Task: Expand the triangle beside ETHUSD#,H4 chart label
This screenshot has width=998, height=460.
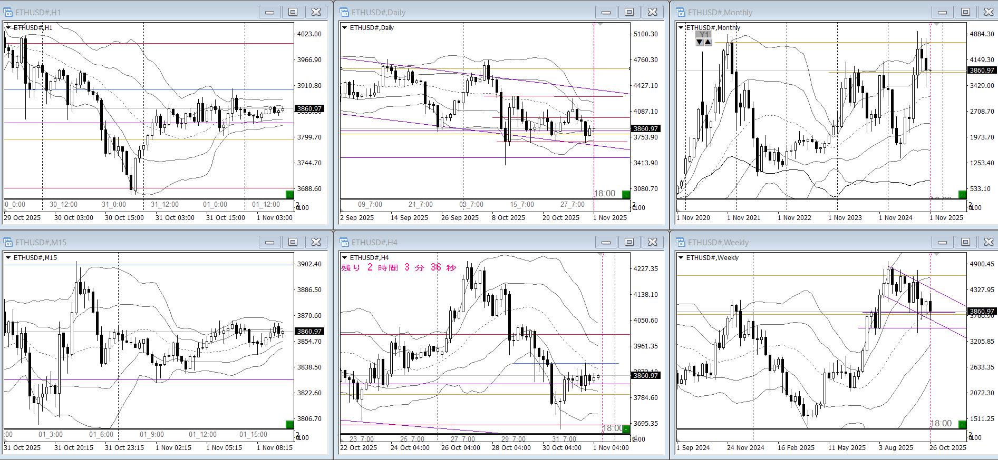Action: pos(345,257)
